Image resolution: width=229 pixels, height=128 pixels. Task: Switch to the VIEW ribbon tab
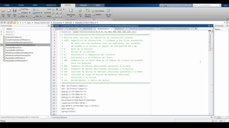98,5
